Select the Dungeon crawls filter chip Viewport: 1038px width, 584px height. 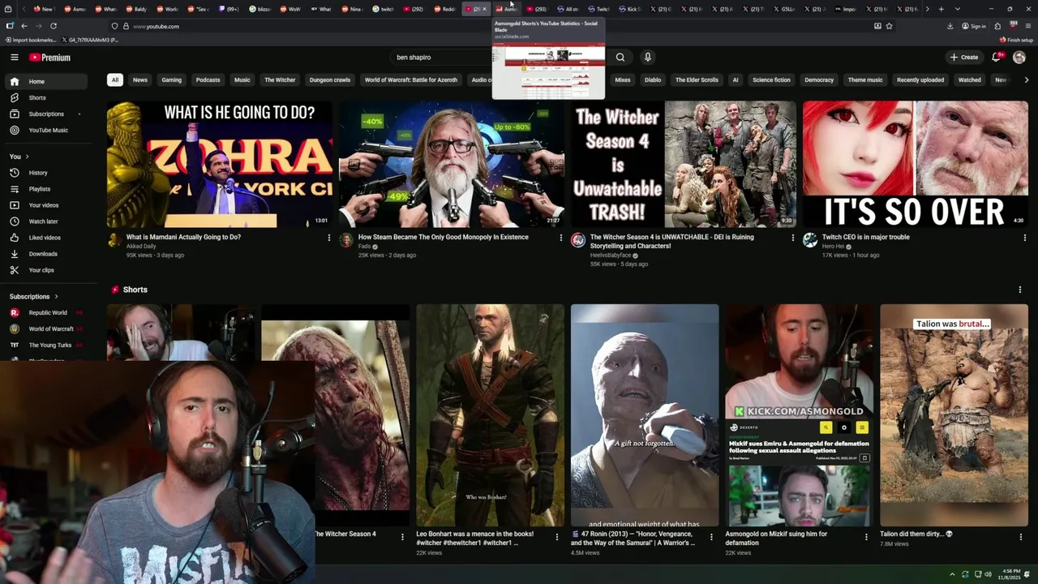click(330, 80)
